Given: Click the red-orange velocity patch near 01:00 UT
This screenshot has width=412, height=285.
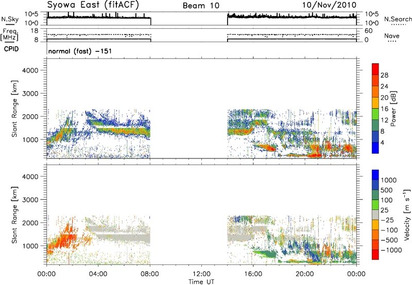Looking at the screenshot, I should [63, 241].
